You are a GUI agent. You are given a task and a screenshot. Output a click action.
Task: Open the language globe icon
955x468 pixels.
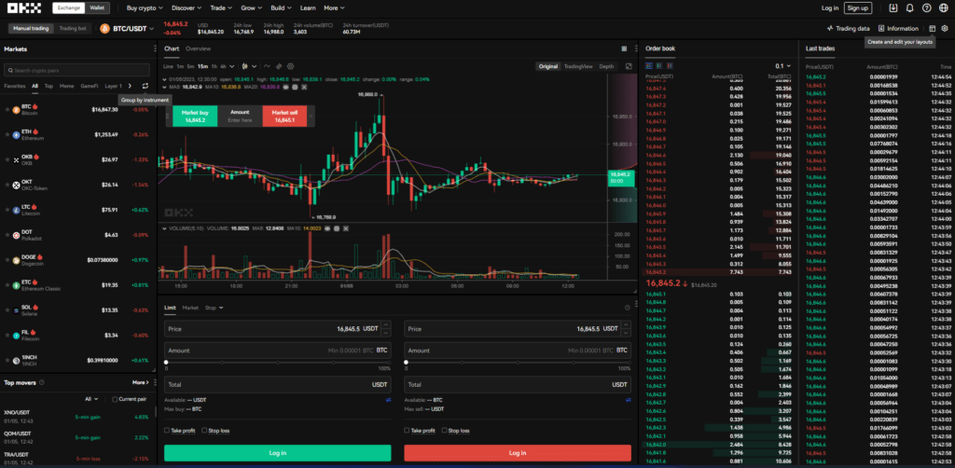(x=943, y=7)
